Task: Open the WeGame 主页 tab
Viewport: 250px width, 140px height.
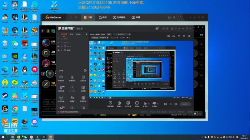Action: 88,17
